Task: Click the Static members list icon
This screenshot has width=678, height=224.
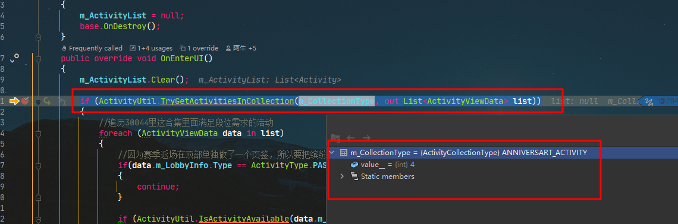Action: [x=354, y=176]
